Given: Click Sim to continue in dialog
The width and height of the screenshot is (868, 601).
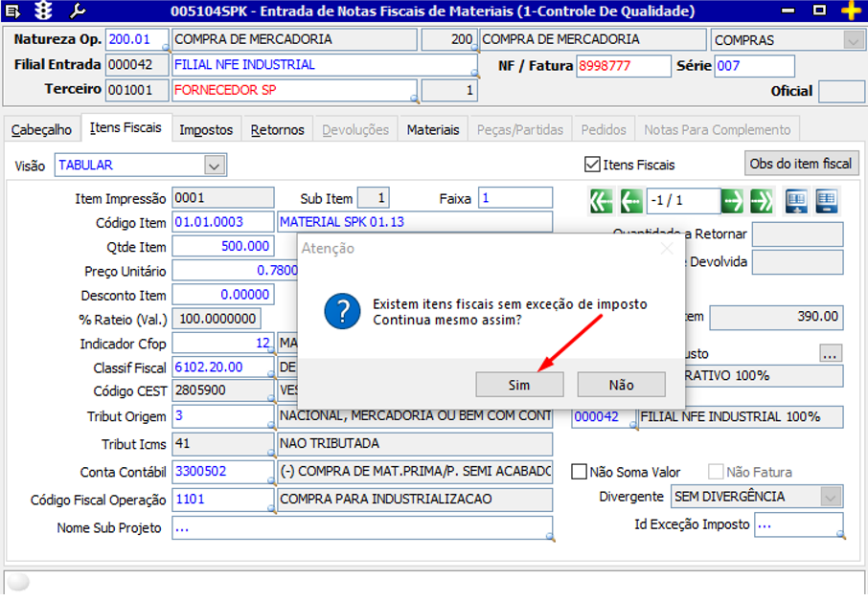Looking at the screenshot, I should point(519,385).
